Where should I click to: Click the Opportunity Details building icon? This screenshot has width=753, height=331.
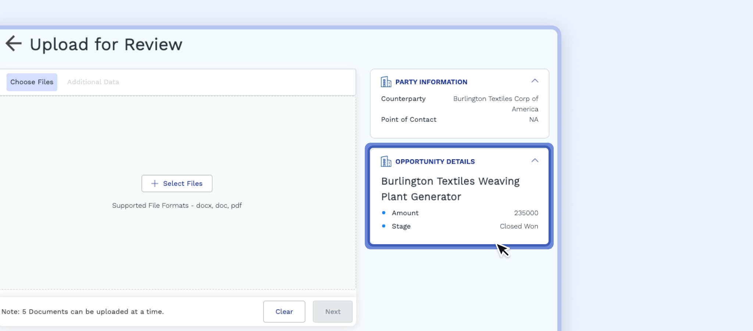pos(386,161)
